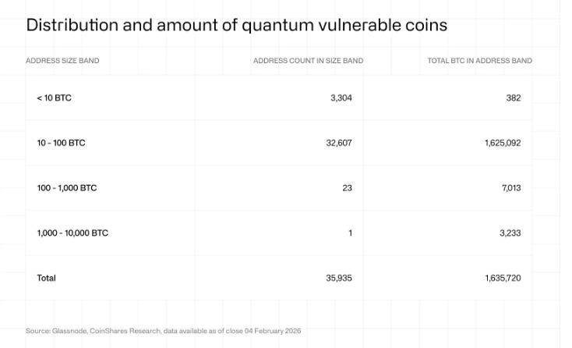572x348 pixels.
Task: Click the 3,304 address count cell
Action: (x=341, y=98)
